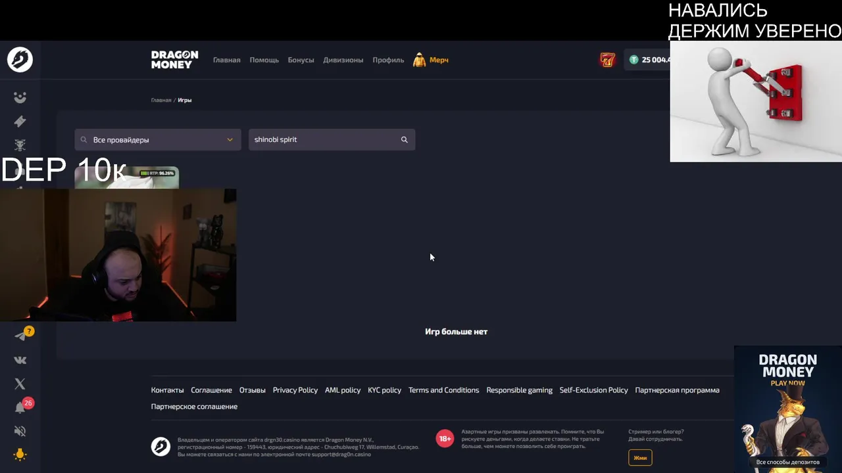This screenshot has height=473, width=842.
Task: Open Партнерская программа footer link
Action: click(677, 390)
